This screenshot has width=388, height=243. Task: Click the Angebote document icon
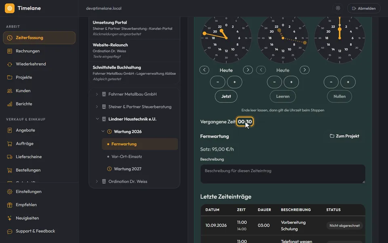coord(10,130)
